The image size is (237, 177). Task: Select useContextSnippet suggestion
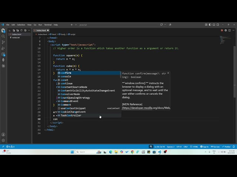pyautogui.click(x=89, y=108)
